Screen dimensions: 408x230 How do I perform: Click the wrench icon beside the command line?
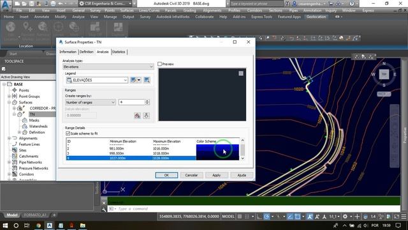point(104,210)
